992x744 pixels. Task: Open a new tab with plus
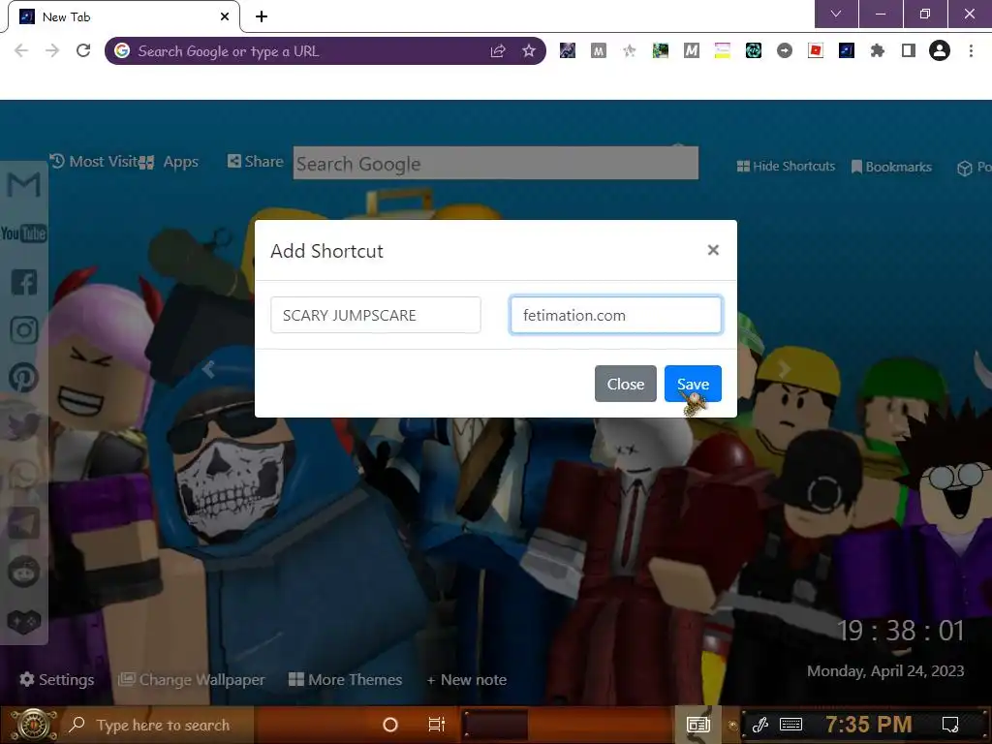point(262,16)
